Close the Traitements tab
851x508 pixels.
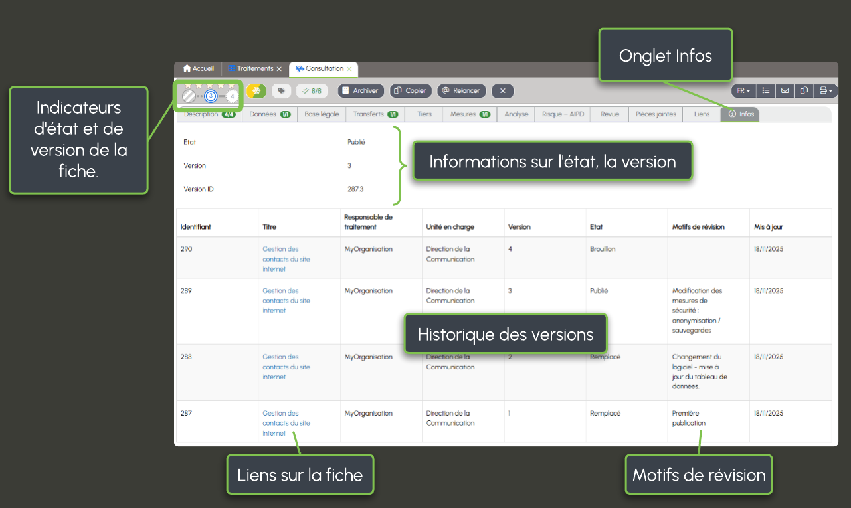pyautogui.click(x=280, y=69)
